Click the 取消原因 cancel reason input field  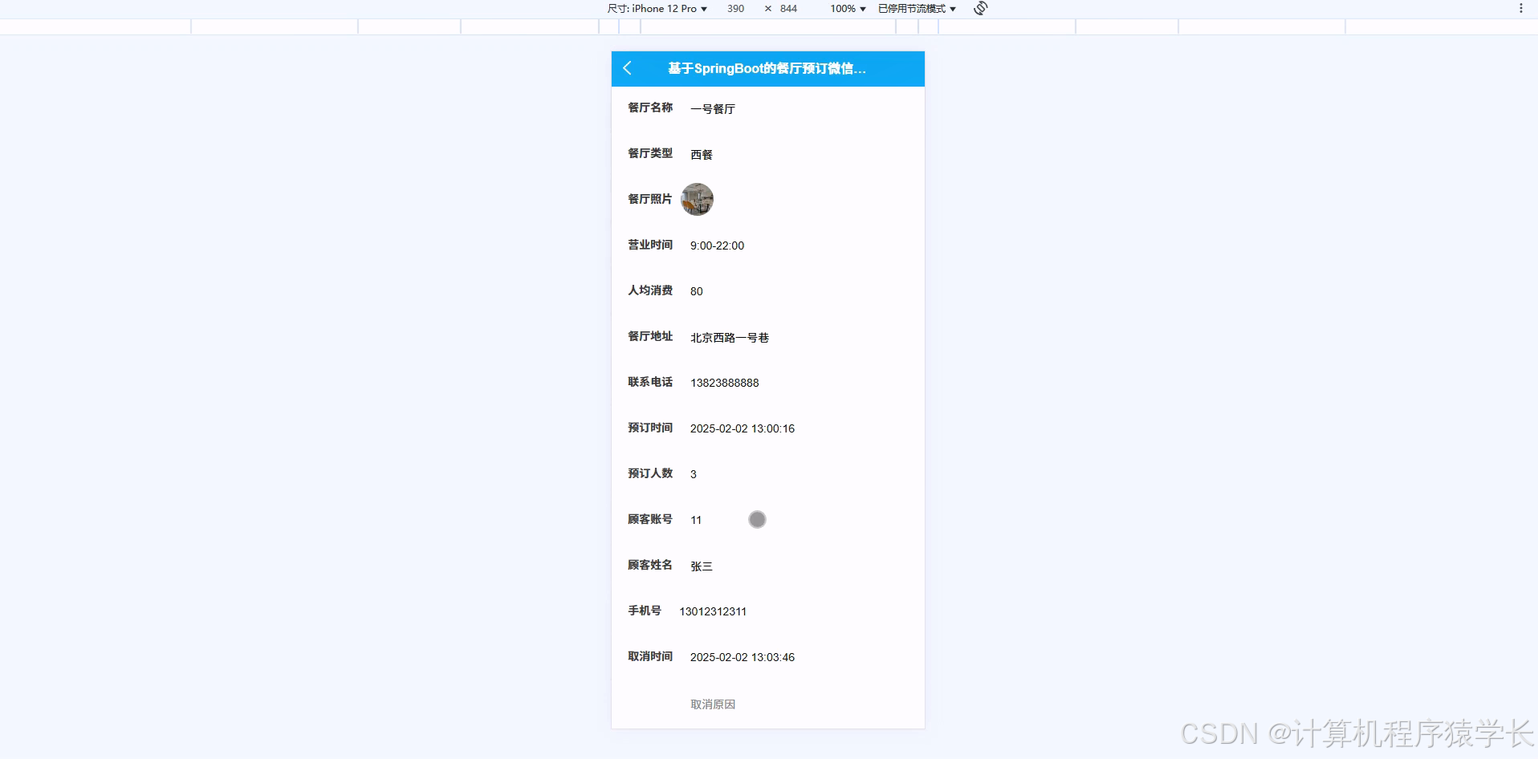point(713,704)
